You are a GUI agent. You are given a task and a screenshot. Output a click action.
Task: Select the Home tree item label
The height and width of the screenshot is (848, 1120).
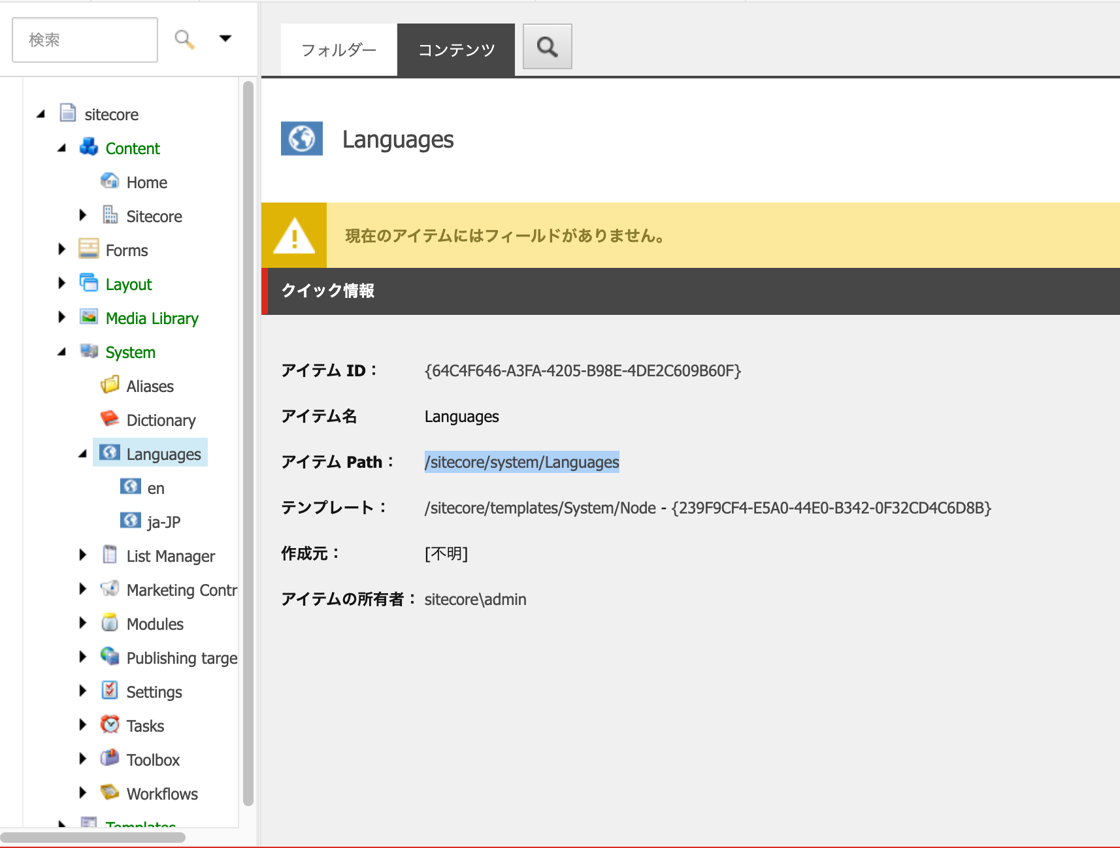coord(147,182)
